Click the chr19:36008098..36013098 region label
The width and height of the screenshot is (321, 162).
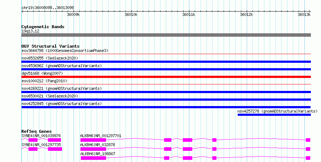click(48, 8)
